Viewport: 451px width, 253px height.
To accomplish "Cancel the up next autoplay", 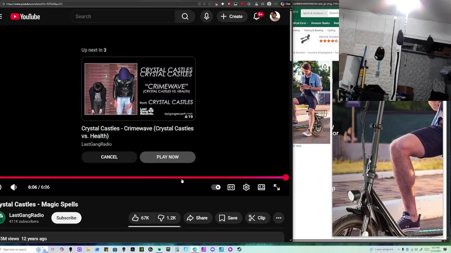I will click(x=109, y=157).
